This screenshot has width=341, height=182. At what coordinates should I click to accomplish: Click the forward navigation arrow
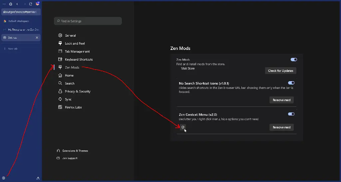(25, 4)
